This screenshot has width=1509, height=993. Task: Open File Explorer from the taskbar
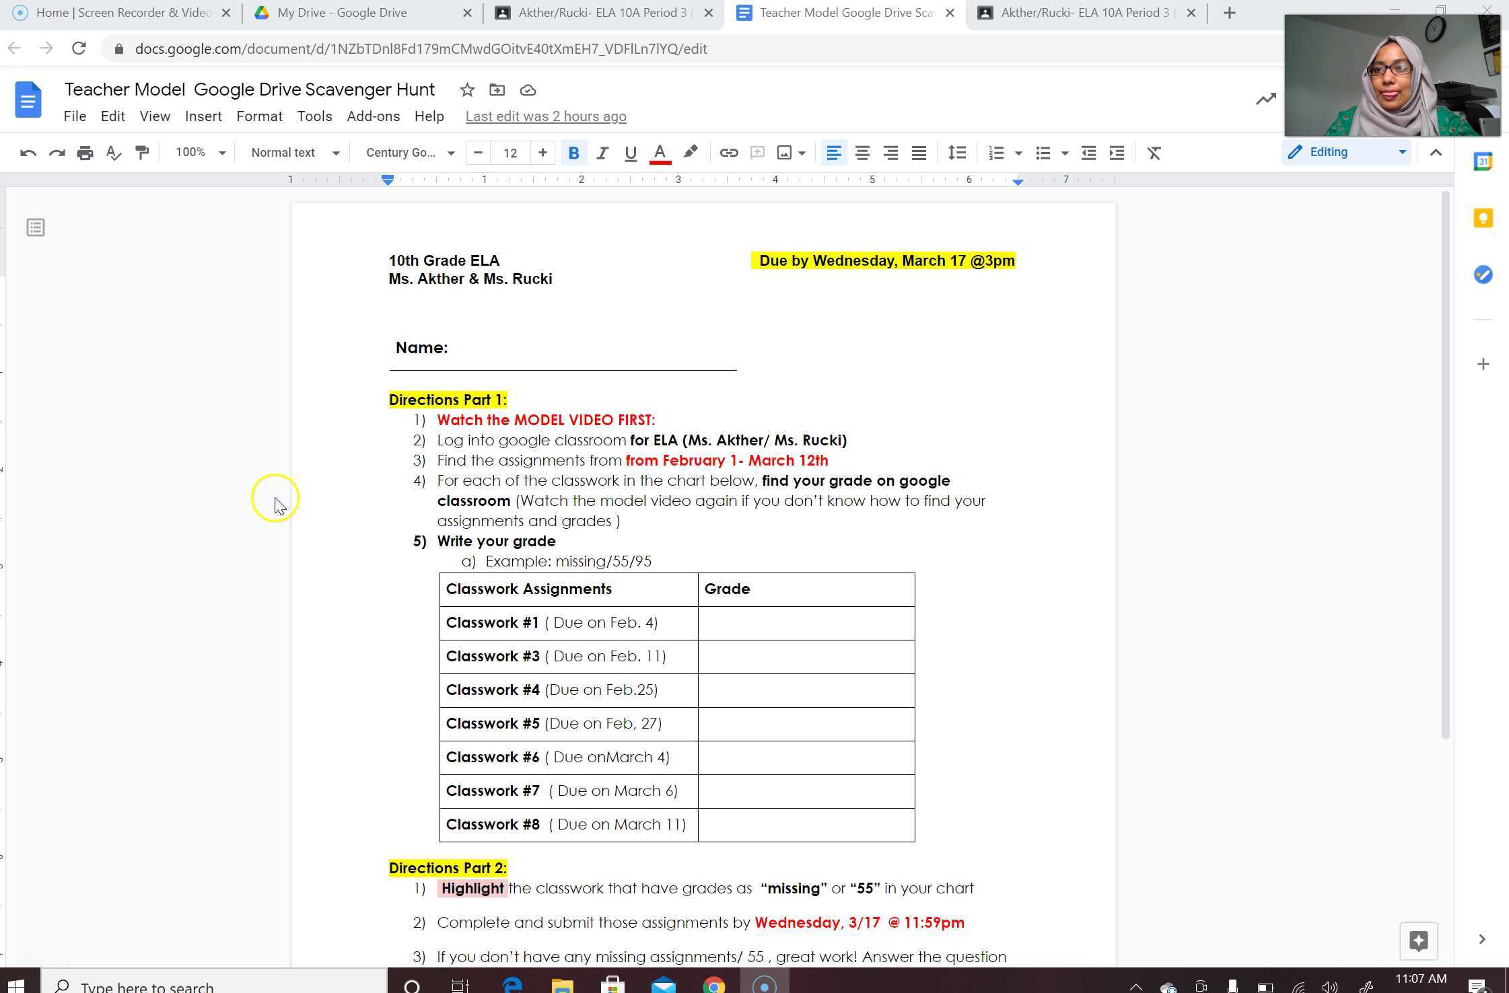563,984
